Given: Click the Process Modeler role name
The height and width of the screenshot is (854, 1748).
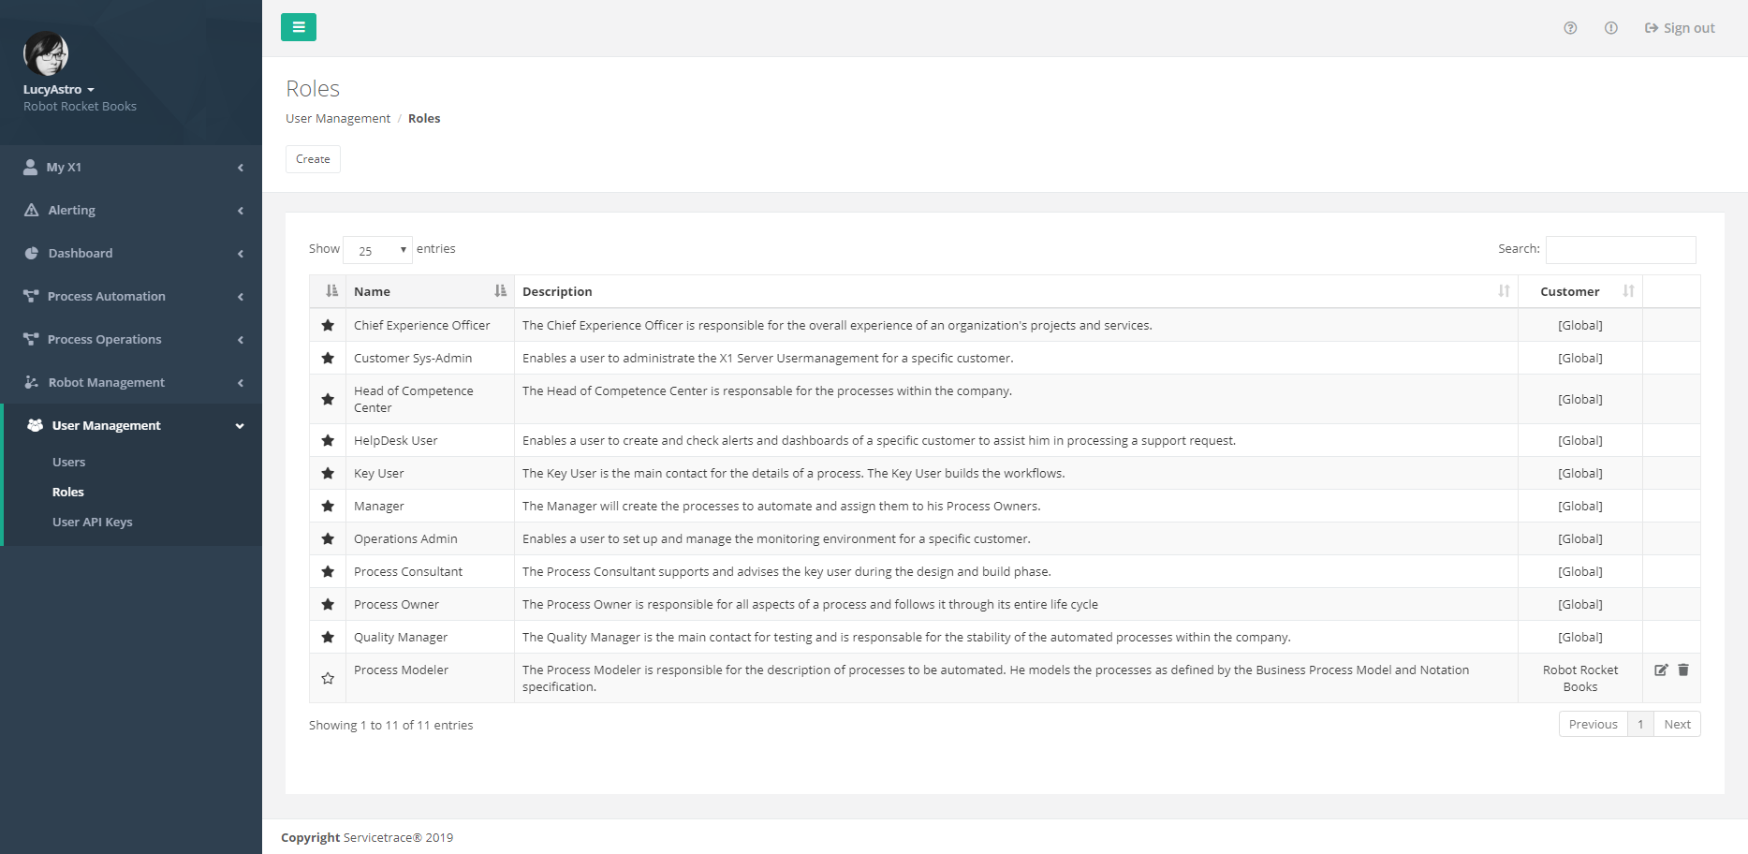Looking at the screenshot, I should point(401,670).
